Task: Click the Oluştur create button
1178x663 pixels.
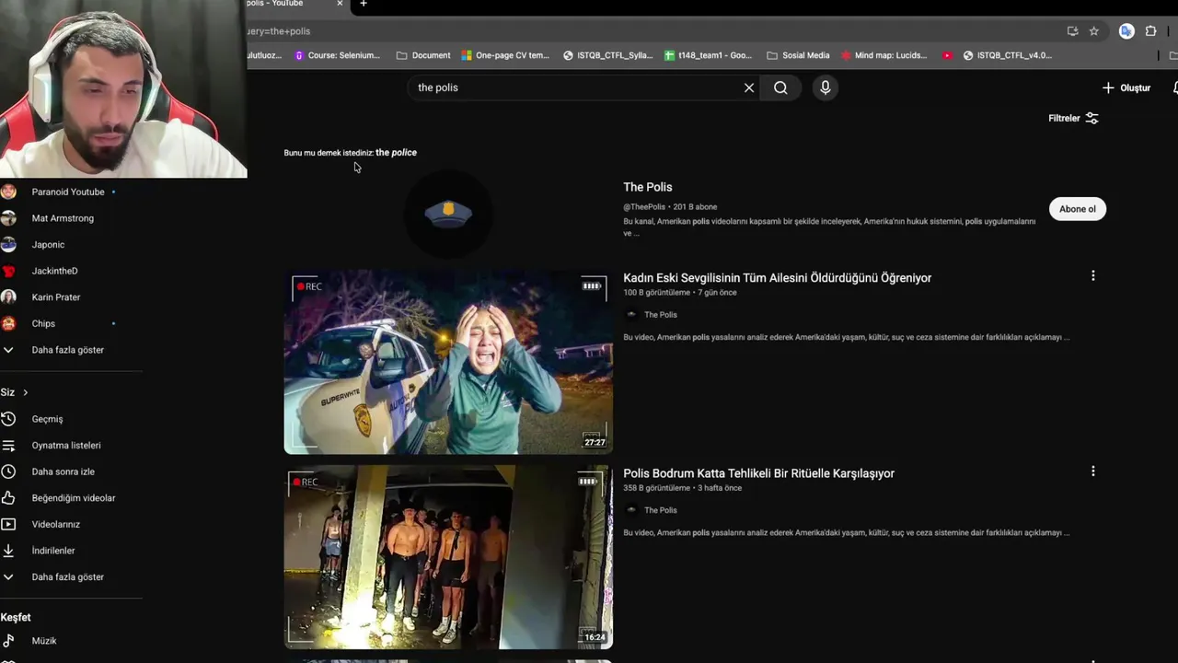Action: (x=1126, y=87)
